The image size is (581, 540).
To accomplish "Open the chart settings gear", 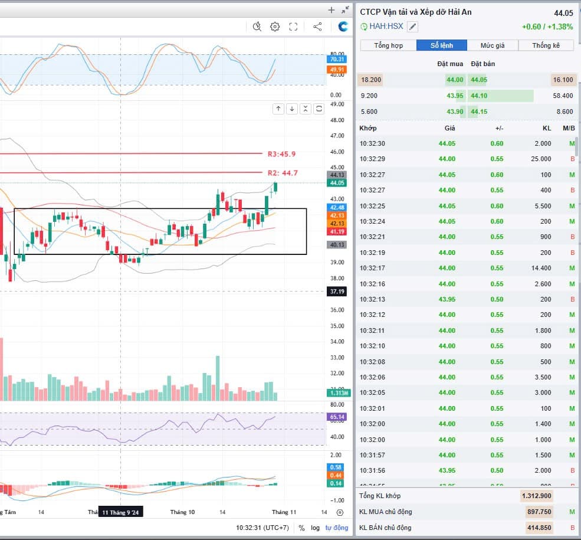I will (275, 27).
